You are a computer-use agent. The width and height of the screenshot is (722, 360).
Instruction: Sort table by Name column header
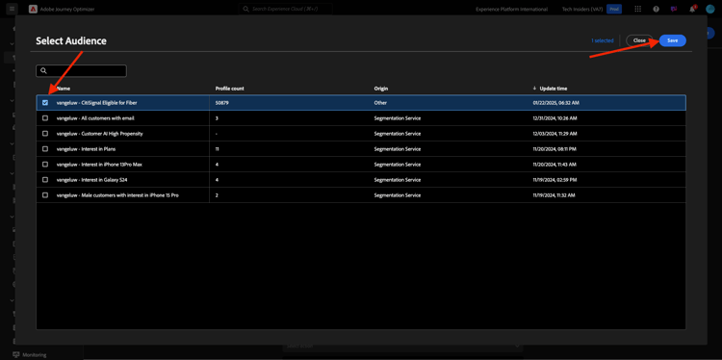pos(64,89)
